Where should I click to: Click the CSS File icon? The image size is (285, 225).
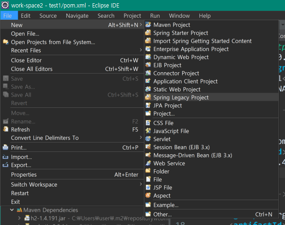click(148, 123)
